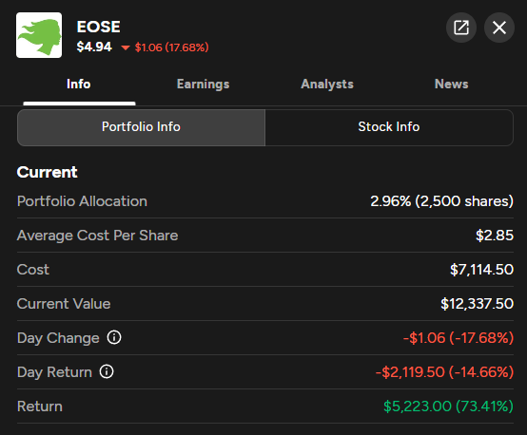The width and height of the screenshot is (527, 435).
Task: Open EOSE in external window icon
Action: point(461,28)
